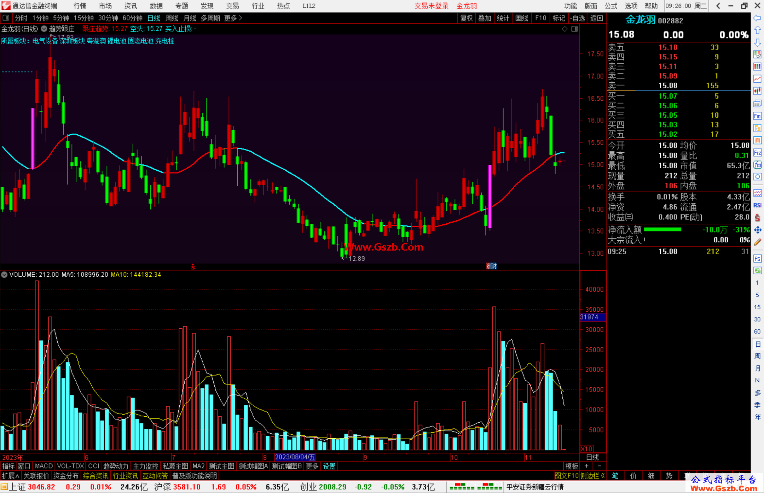This screenshot has height=493, width=764.
Task: Toggle the chart side panel icon at top-right of chart
Action: [575, 29]
